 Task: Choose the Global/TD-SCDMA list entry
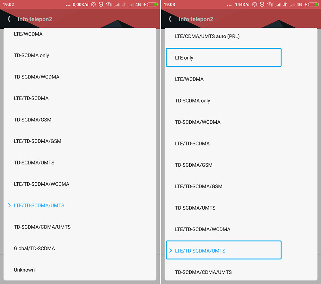pyautogui.click(x=34, y=248)
